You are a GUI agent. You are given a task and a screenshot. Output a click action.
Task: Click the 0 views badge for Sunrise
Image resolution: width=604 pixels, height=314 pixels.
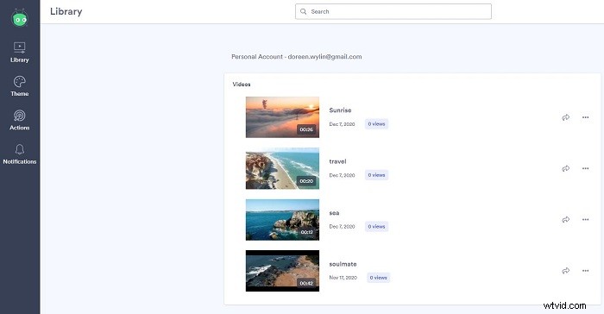376,124
